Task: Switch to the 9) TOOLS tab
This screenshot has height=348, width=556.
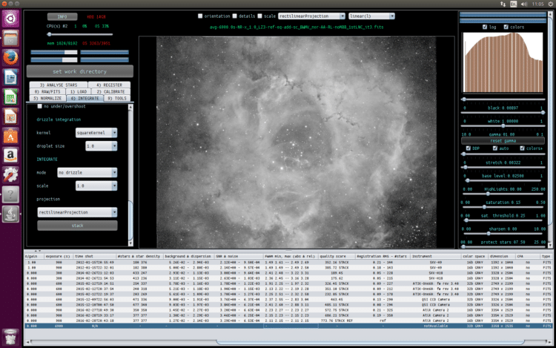Action: pos(117,98)
